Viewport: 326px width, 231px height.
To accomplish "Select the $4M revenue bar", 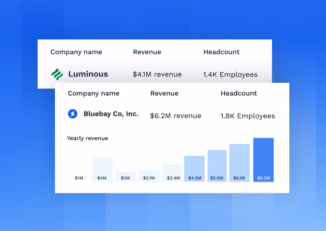I will point(102,169).
